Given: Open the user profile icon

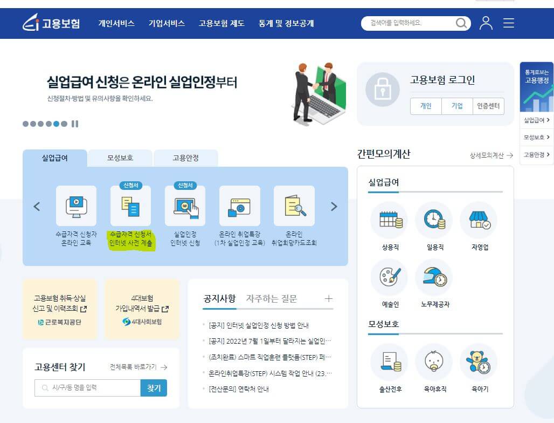Looking at the screenshot, I should pos(486,23).
